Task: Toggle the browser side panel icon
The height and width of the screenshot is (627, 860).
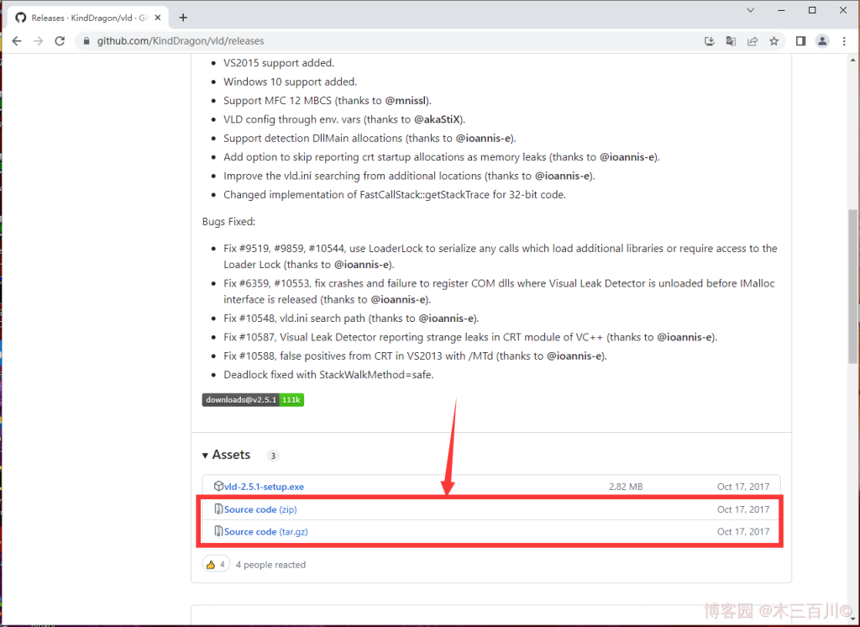Action: tap(800, 40)
